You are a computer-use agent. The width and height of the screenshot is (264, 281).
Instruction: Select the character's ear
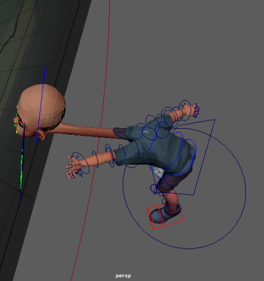click(x=42, y=135)
